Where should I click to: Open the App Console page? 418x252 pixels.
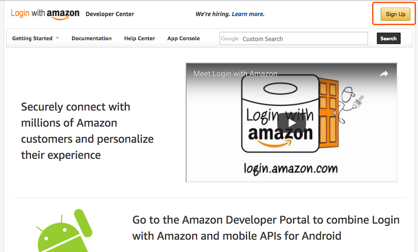tap(184, 39)
